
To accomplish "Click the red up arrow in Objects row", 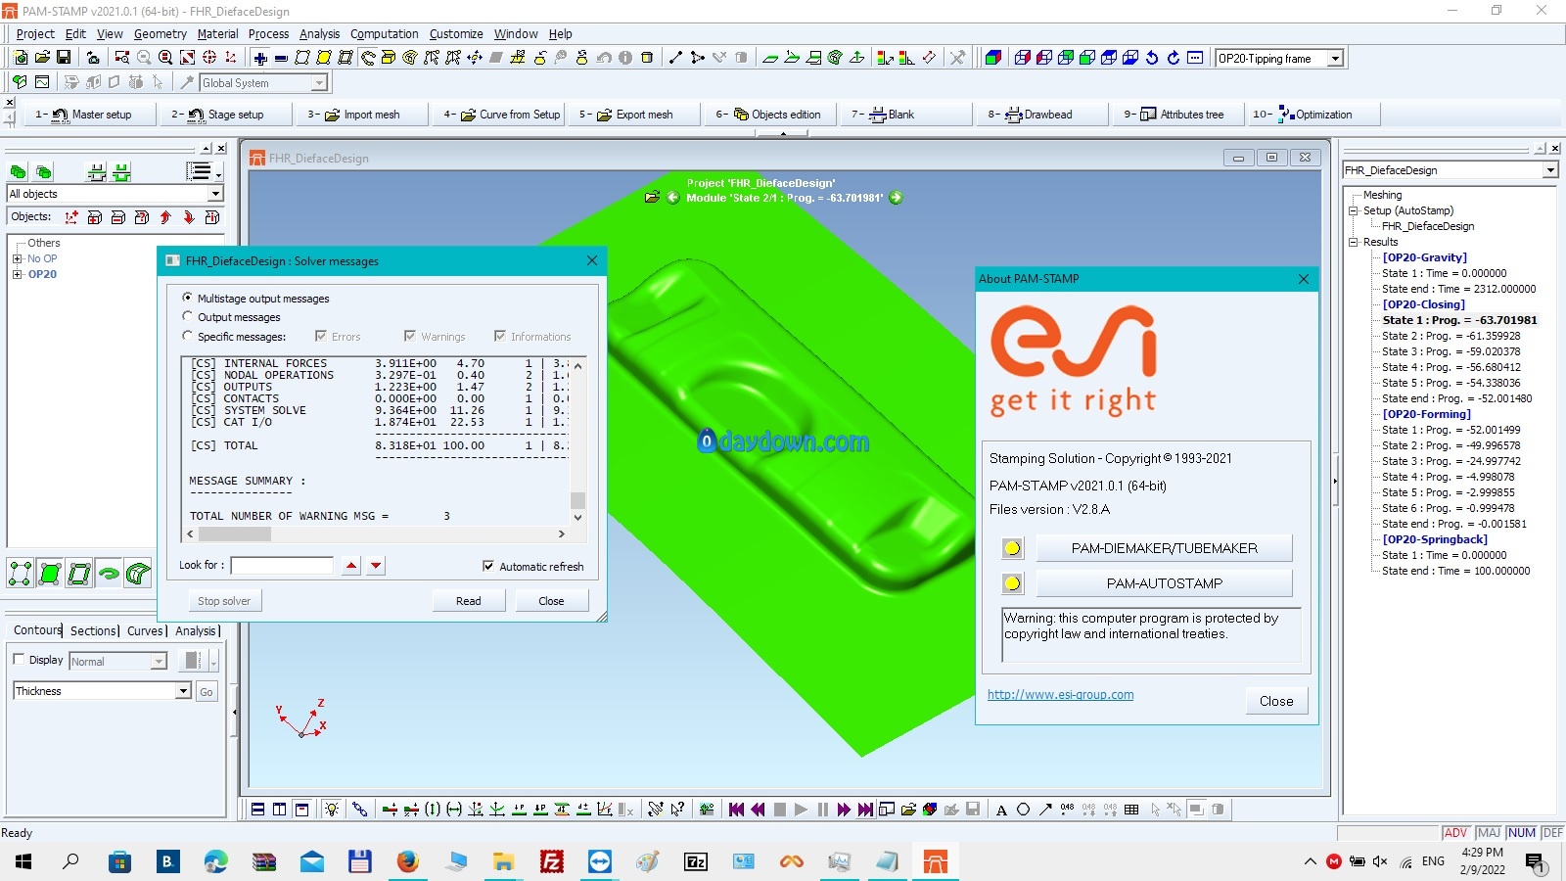I will point(165,217).
